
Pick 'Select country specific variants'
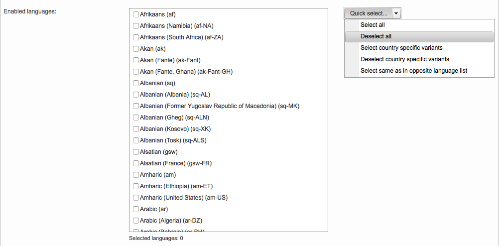pos(401,48)
